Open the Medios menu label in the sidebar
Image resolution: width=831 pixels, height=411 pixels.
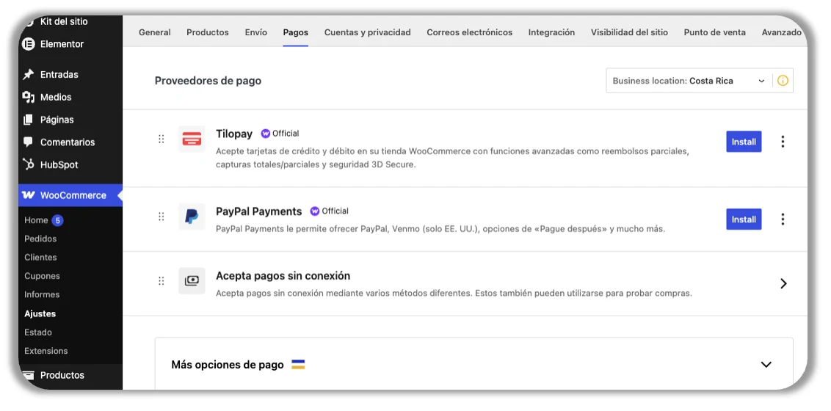point(56,98)
